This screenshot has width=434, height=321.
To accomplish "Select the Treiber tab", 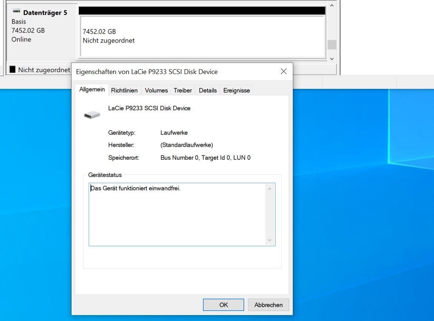I will click(183, 90).
